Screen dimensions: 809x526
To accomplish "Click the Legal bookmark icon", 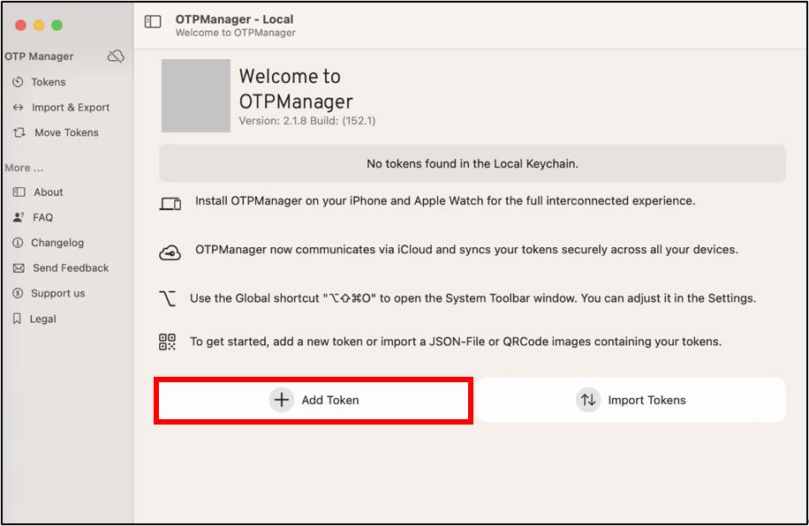I will tap(17, 319).
